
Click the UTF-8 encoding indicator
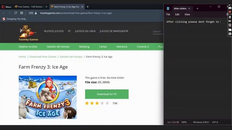pos(215,122)
